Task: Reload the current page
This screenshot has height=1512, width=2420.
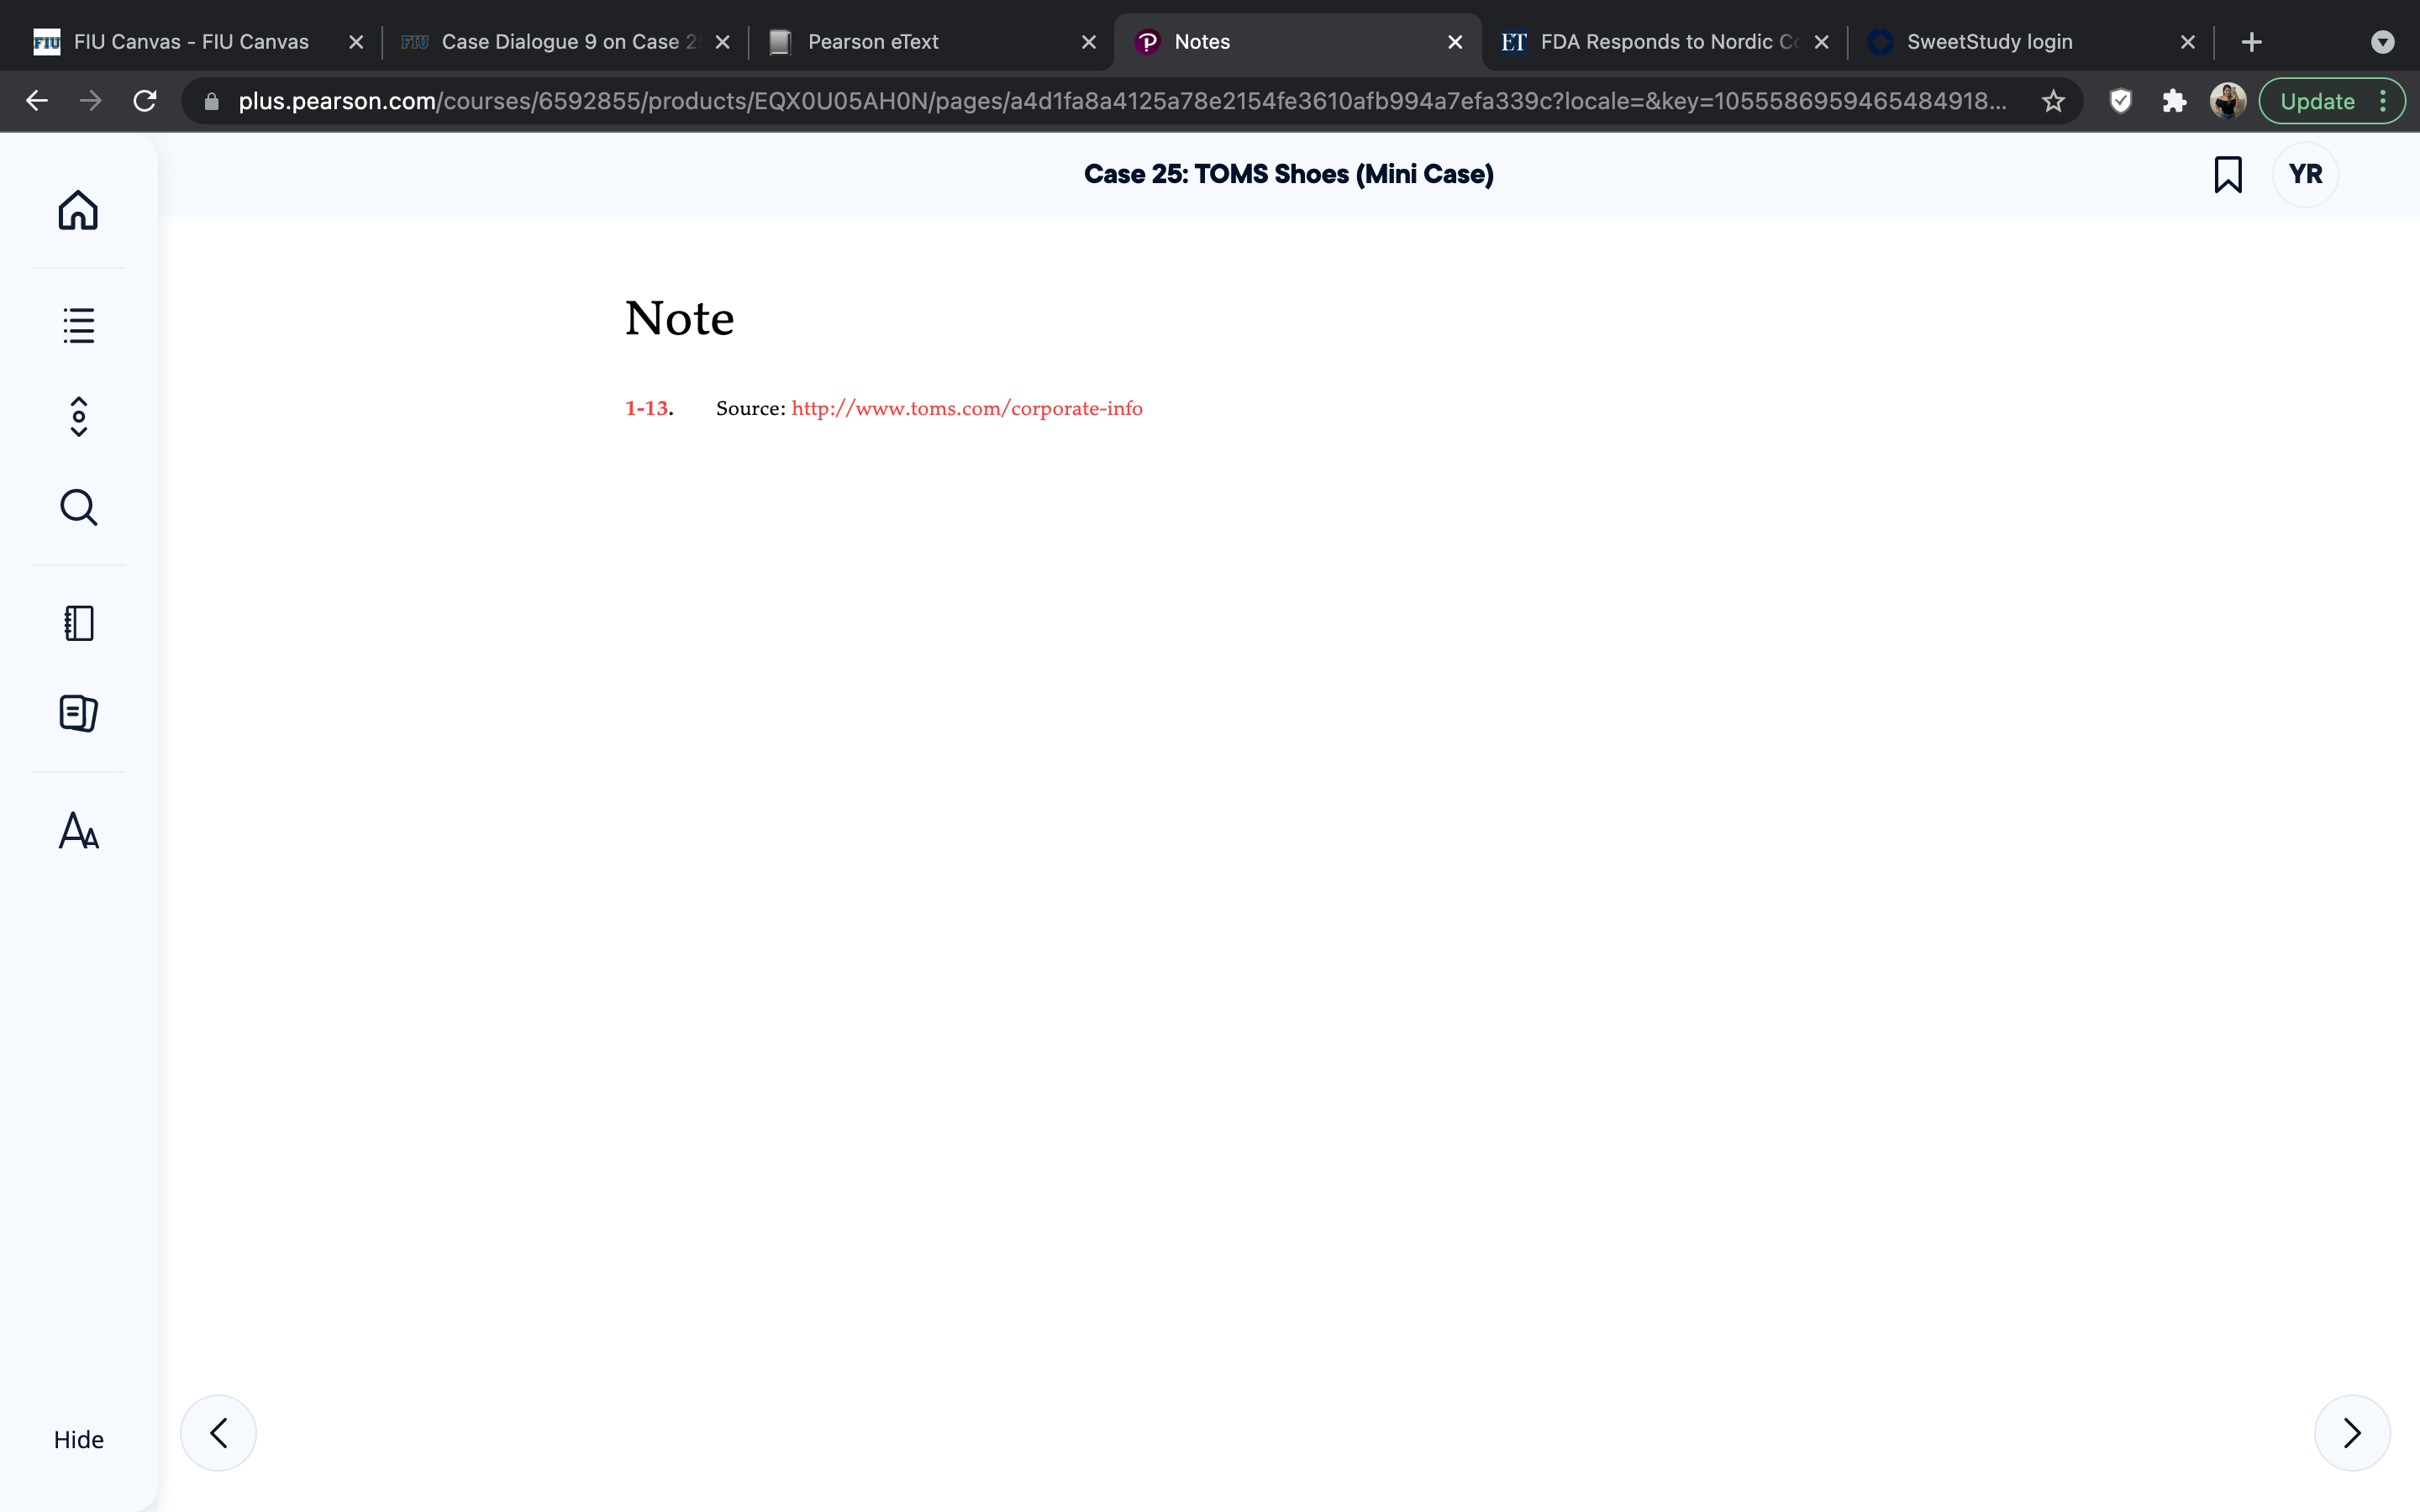Action: tap(145, 101)
